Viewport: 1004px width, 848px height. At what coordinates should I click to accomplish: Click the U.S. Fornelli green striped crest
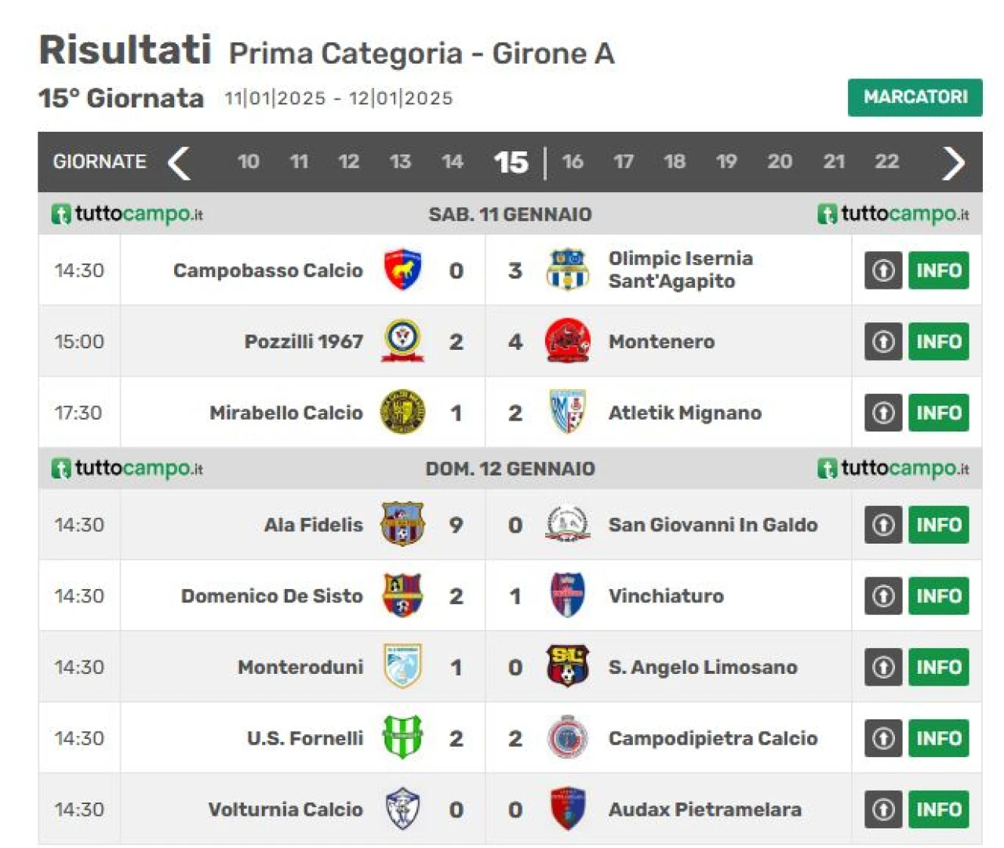click(402, 737)
